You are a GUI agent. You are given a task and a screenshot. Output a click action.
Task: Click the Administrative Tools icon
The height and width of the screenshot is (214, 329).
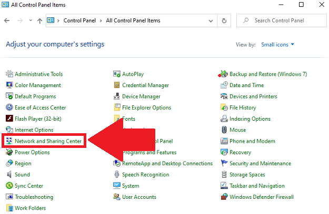(9, 74)
